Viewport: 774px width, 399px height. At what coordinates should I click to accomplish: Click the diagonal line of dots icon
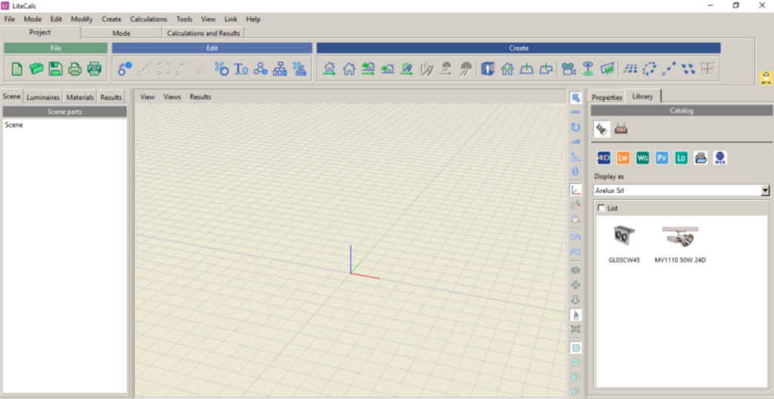(668, 69)
